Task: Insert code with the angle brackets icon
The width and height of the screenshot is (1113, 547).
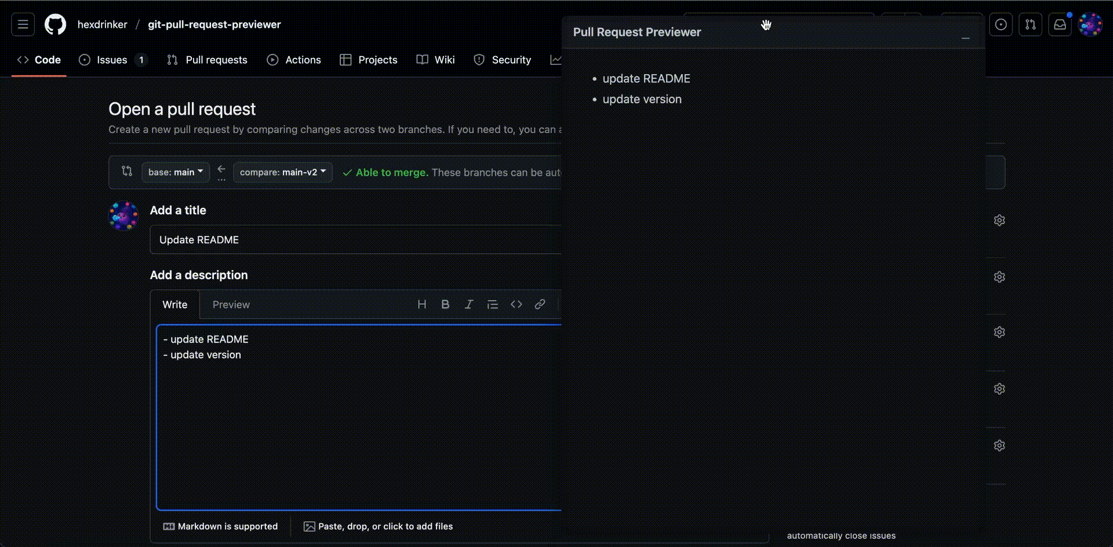Action: click(517, 304)
